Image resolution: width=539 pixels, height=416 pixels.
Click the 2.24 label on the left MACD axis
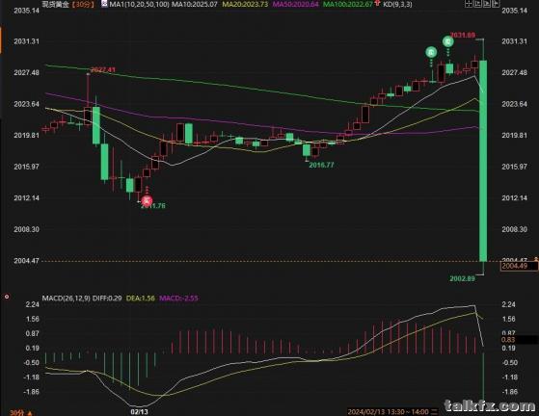coord(32,304)
